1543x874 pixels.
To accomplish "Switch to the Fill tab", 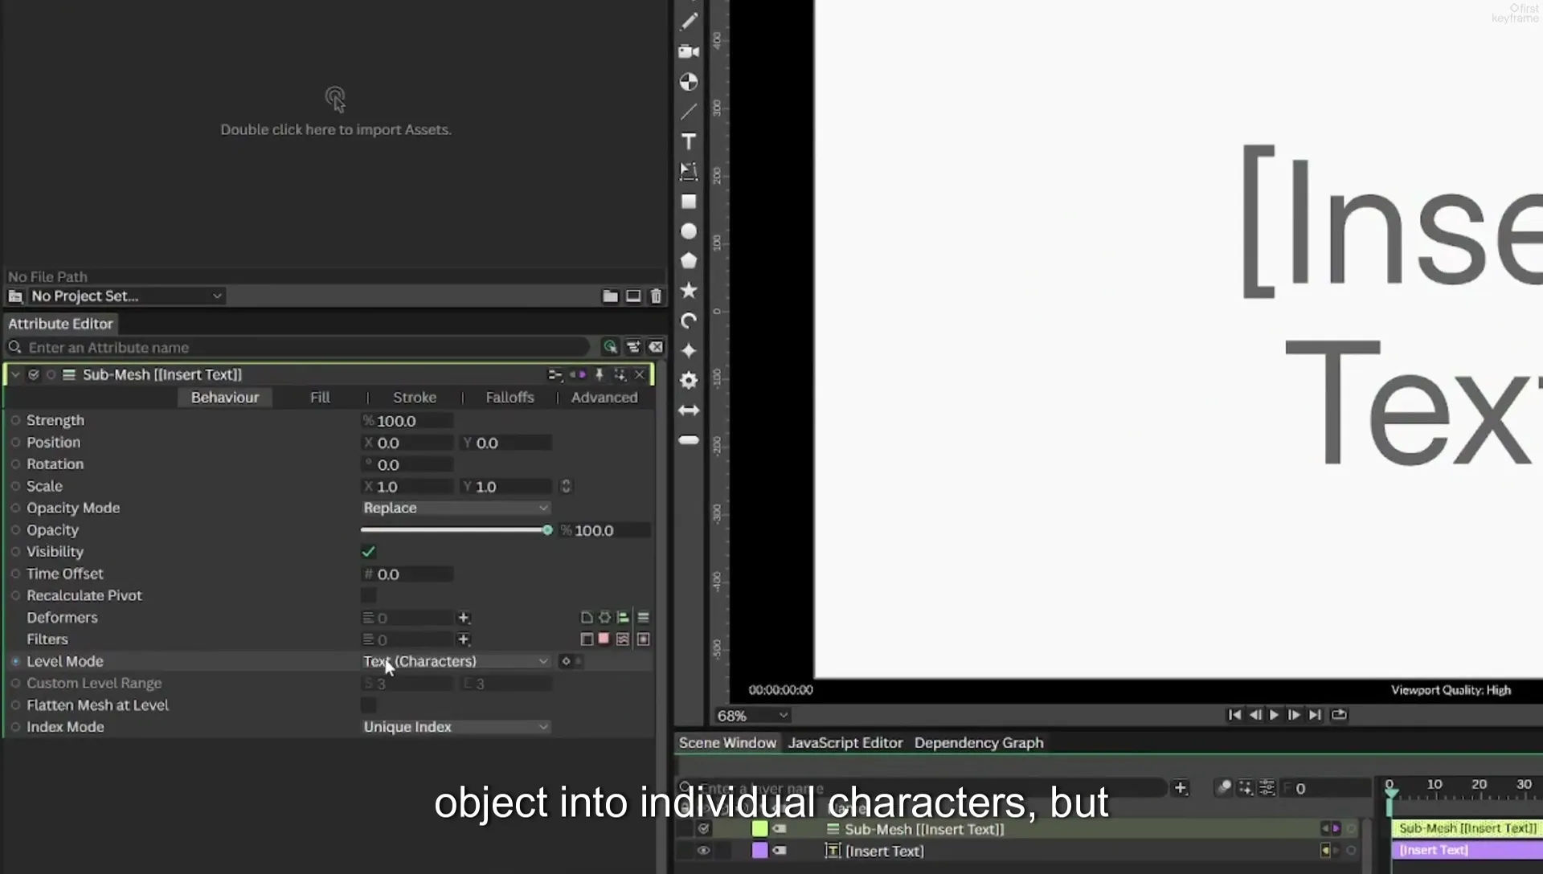I will click(320, 398).
